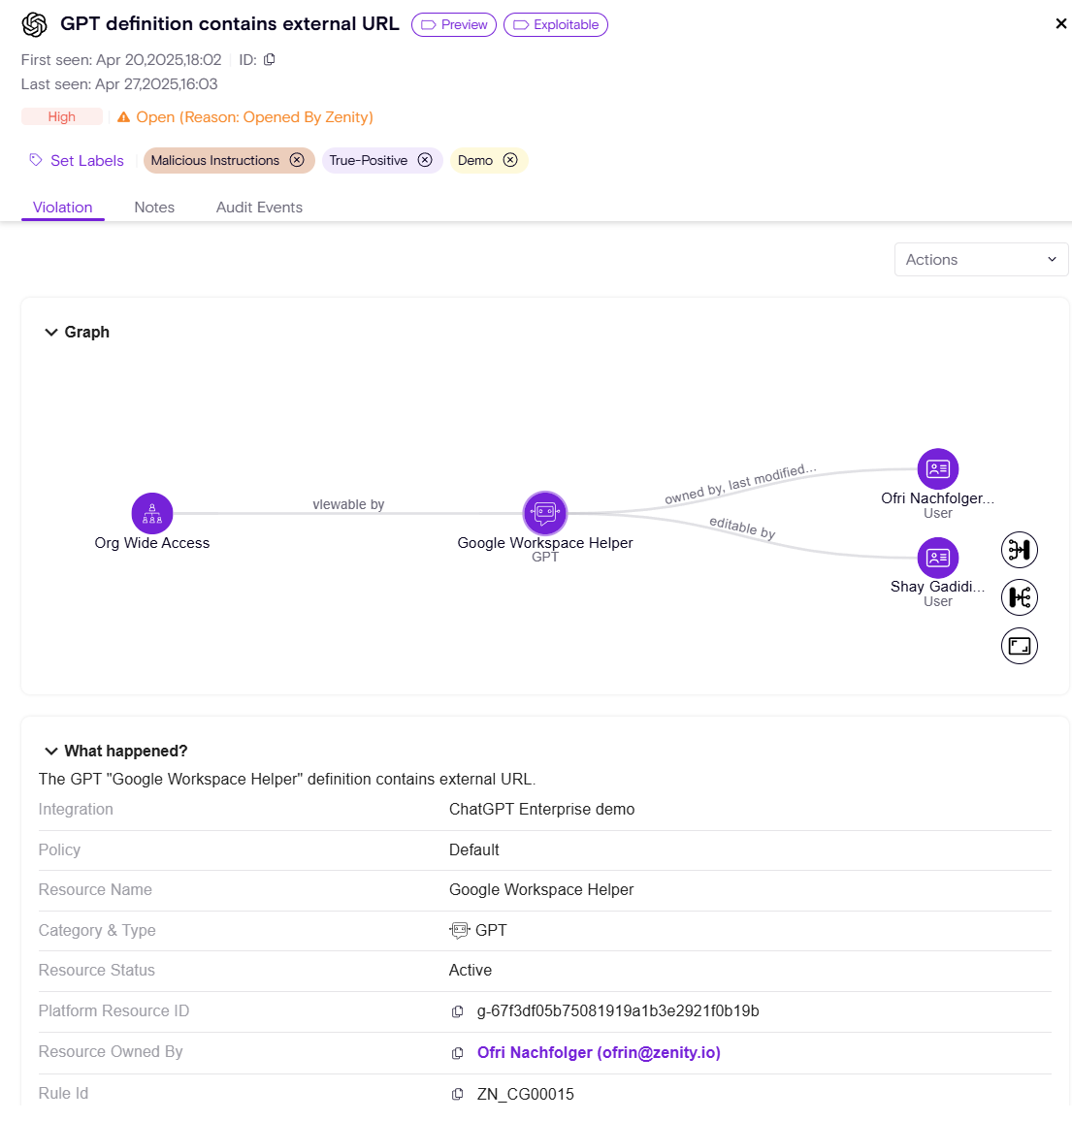Collapse the Graph section
Screen dimensions: 1072x1121
pyautogui.click(x=51, y=333)
